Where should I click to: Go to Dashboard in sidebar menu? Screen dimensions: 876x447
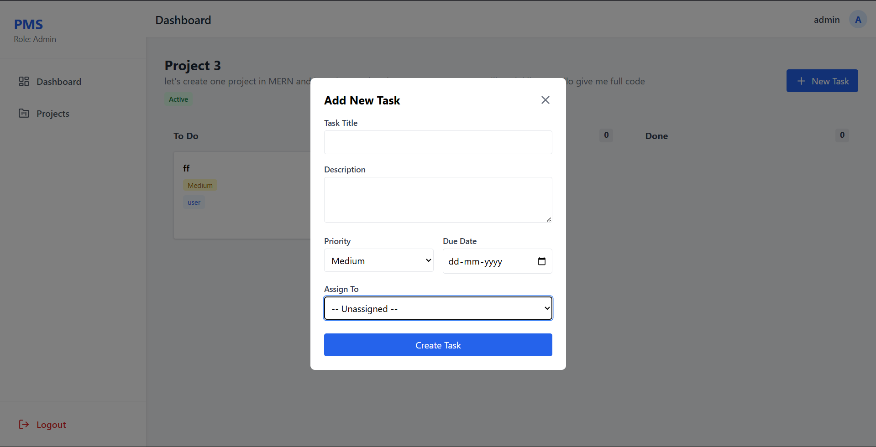click(59, 82)
